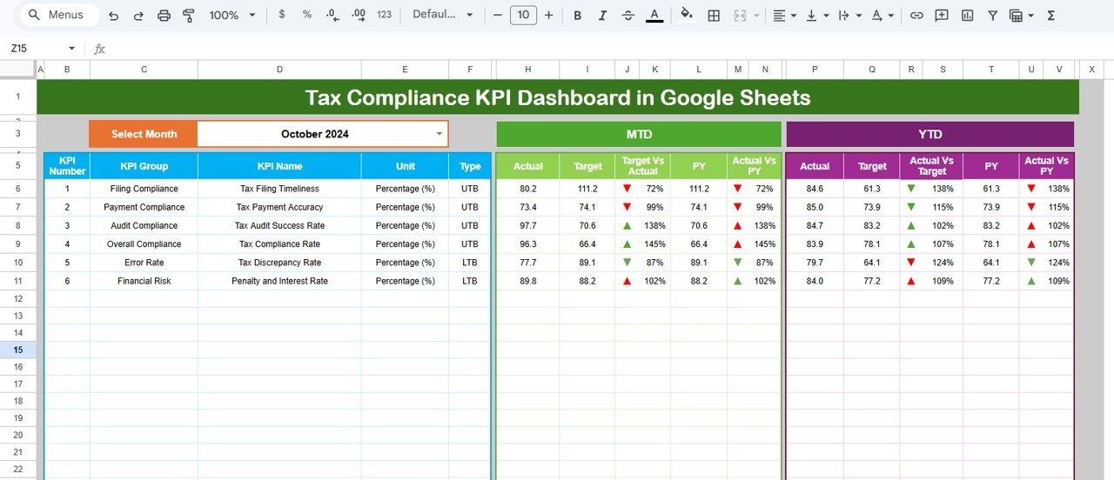Toggle bold formatting
The height and width of the screenshot is (480, 1114).
tap(577, 15)
